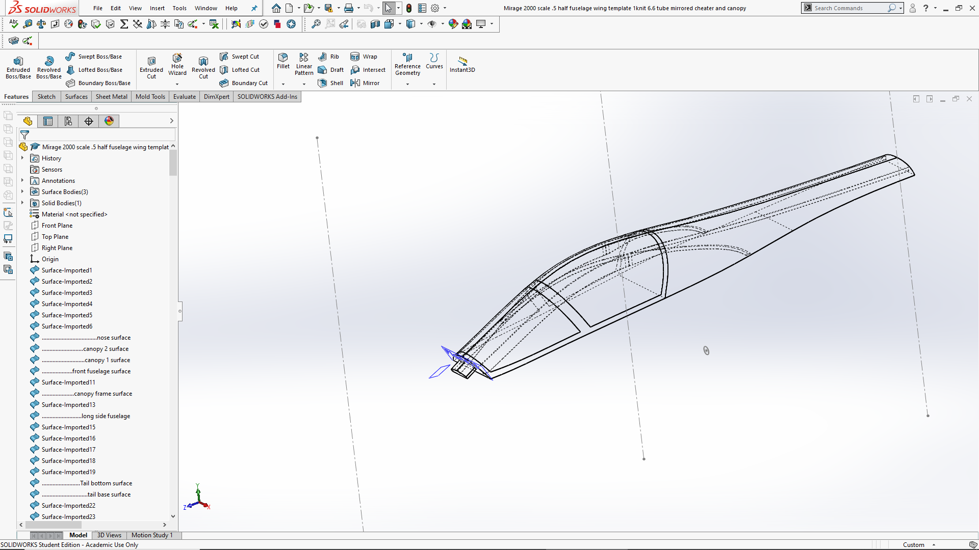Select the Swept Cut tool

[240, 56]
